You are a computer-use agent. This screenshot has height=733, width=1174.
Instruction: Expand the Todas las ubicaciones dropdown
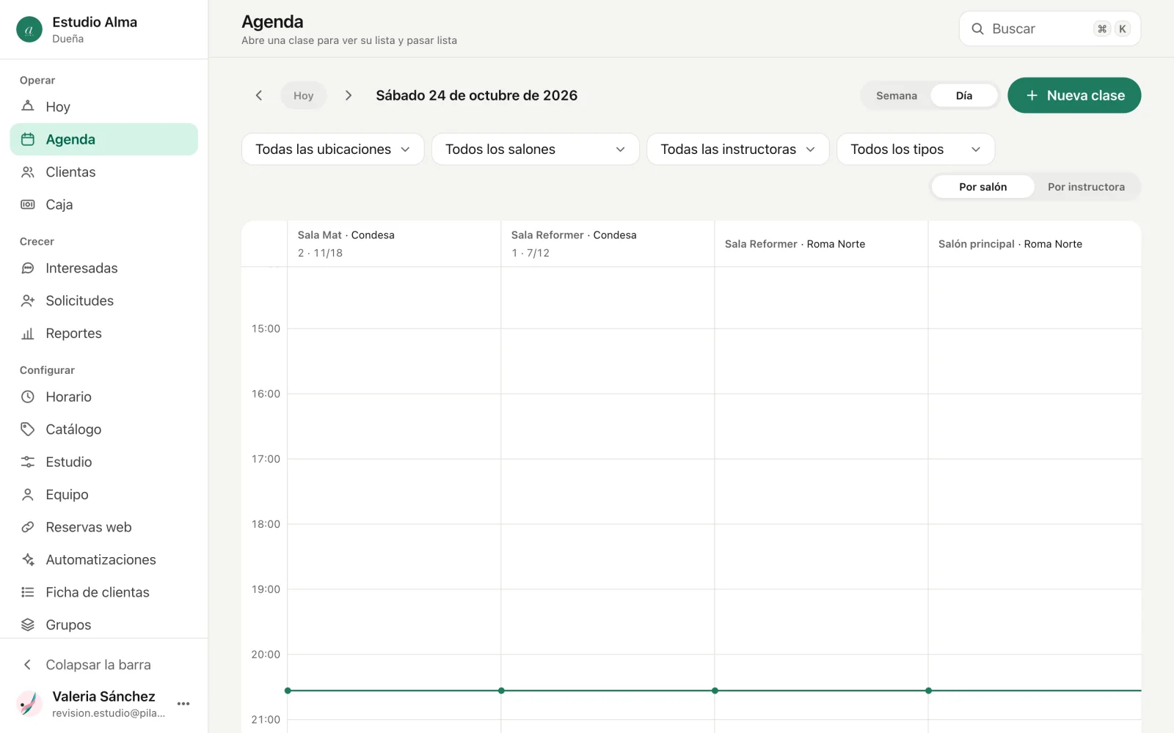(333, 150)
